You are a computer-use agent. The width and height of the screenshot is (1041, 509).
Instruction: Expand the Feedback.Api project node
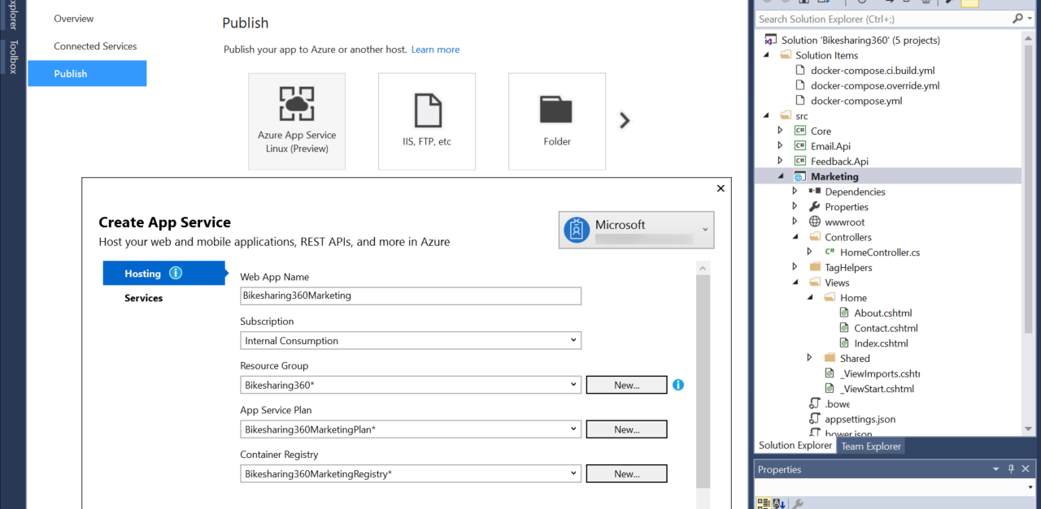781,162
